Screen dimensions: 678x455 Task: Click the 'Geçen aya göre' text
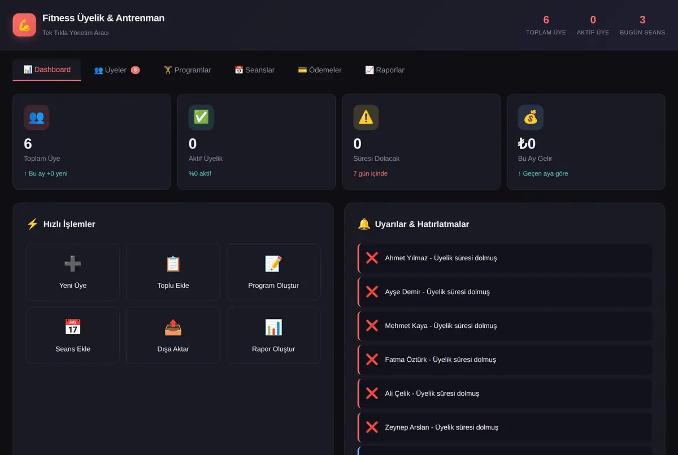[544, 173]
